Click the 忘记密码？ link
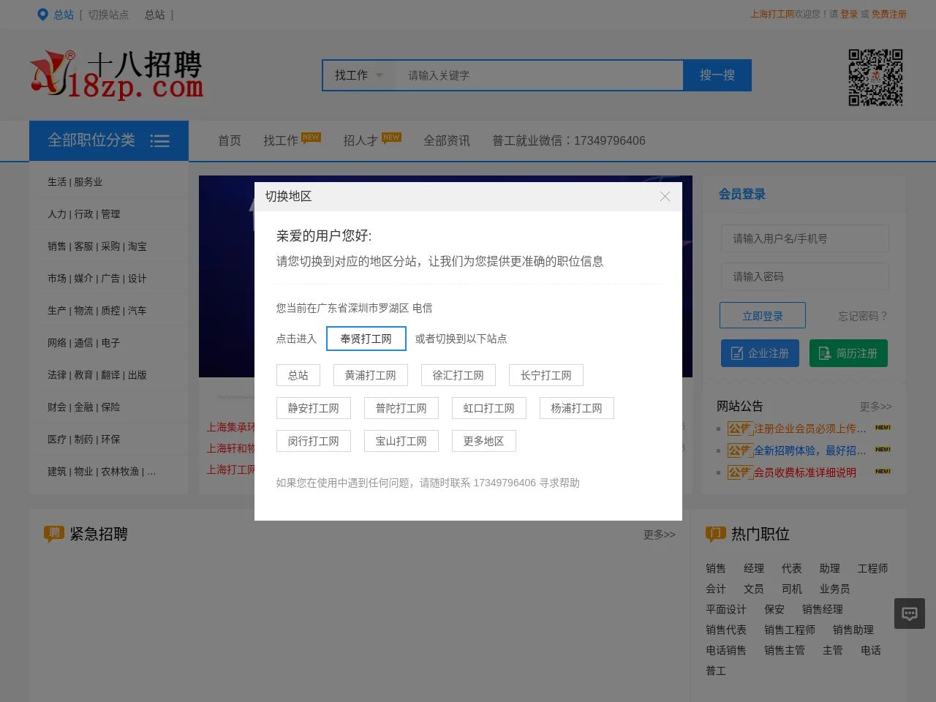The height and width of the screenshot is (702, 936). [x=864, y=316]
